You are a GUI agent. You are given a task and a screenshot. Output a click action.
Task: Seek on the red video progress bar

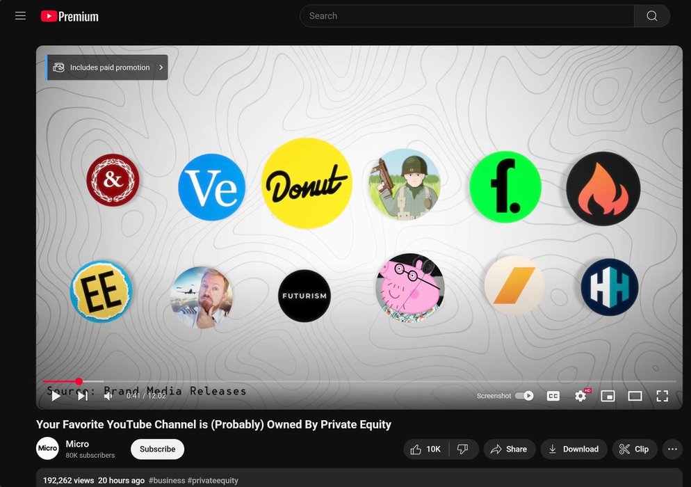pos(359,381)
